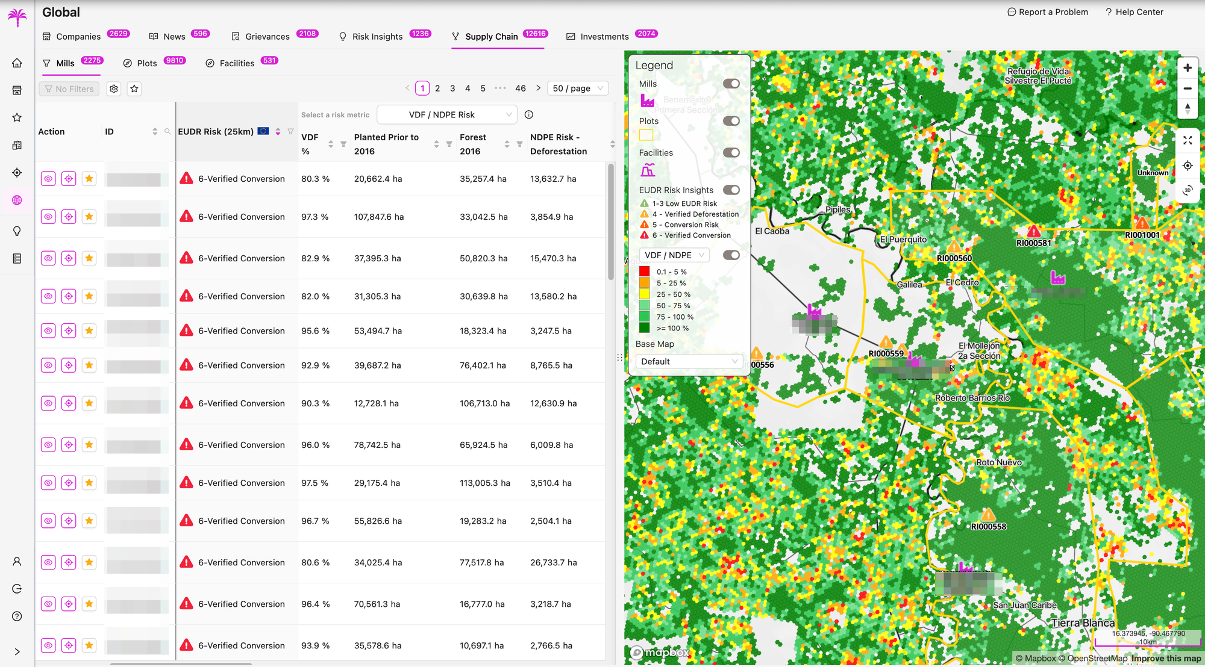Image resolution: width=1205 pixels, height=667 pixels.
Task: Toggle the Plots layer switch
Action: (731, 121)
